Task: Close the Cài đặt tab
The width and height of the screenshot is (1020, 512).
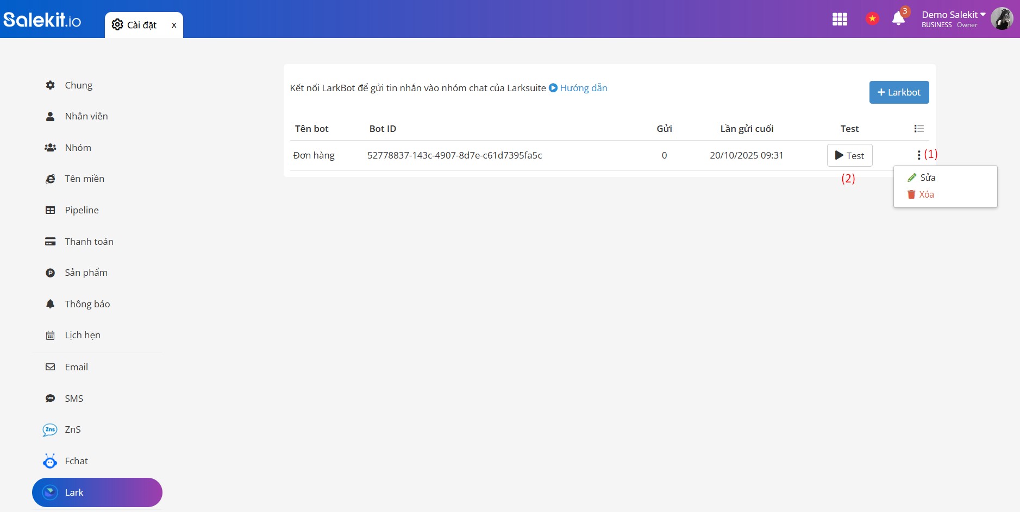Action: point(174,25)
